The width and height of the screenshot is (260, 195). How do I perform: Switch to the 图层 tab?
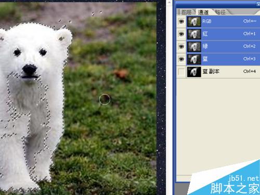point(187,12)
